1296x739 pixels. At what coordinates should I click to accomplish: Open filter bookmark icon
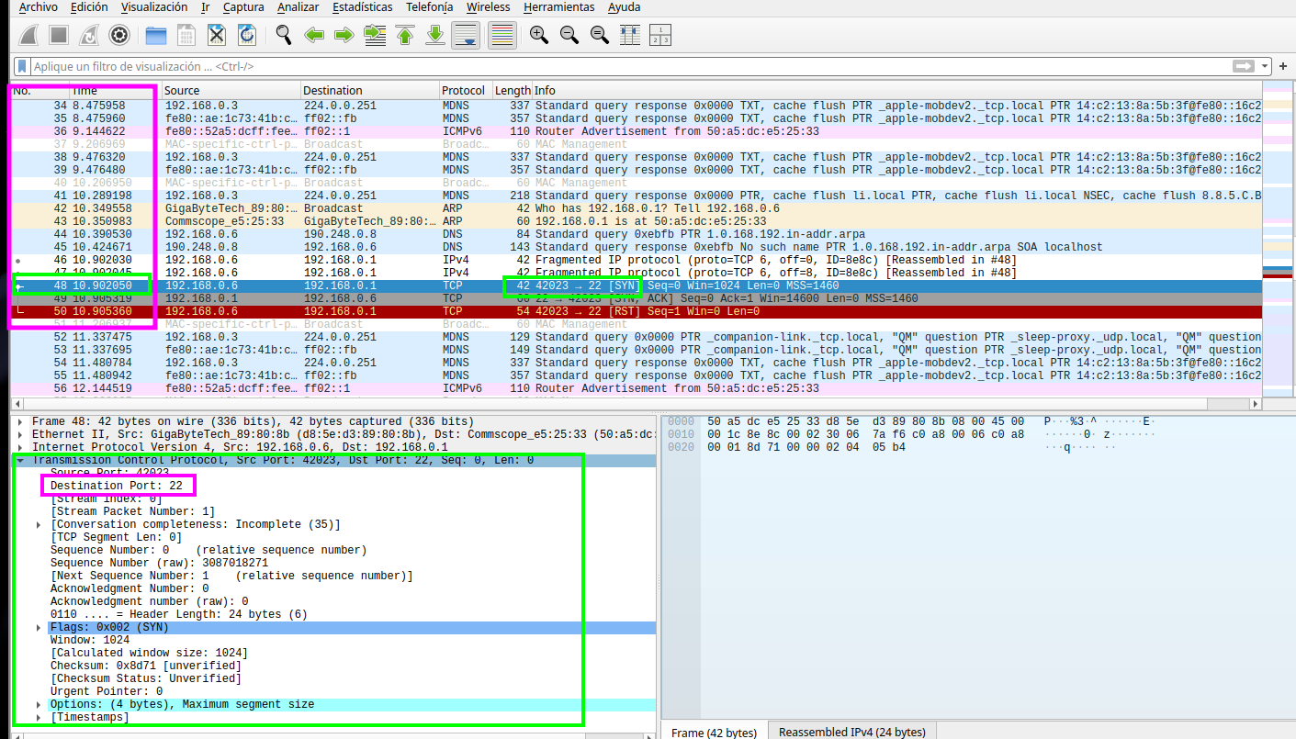point(22,66)
